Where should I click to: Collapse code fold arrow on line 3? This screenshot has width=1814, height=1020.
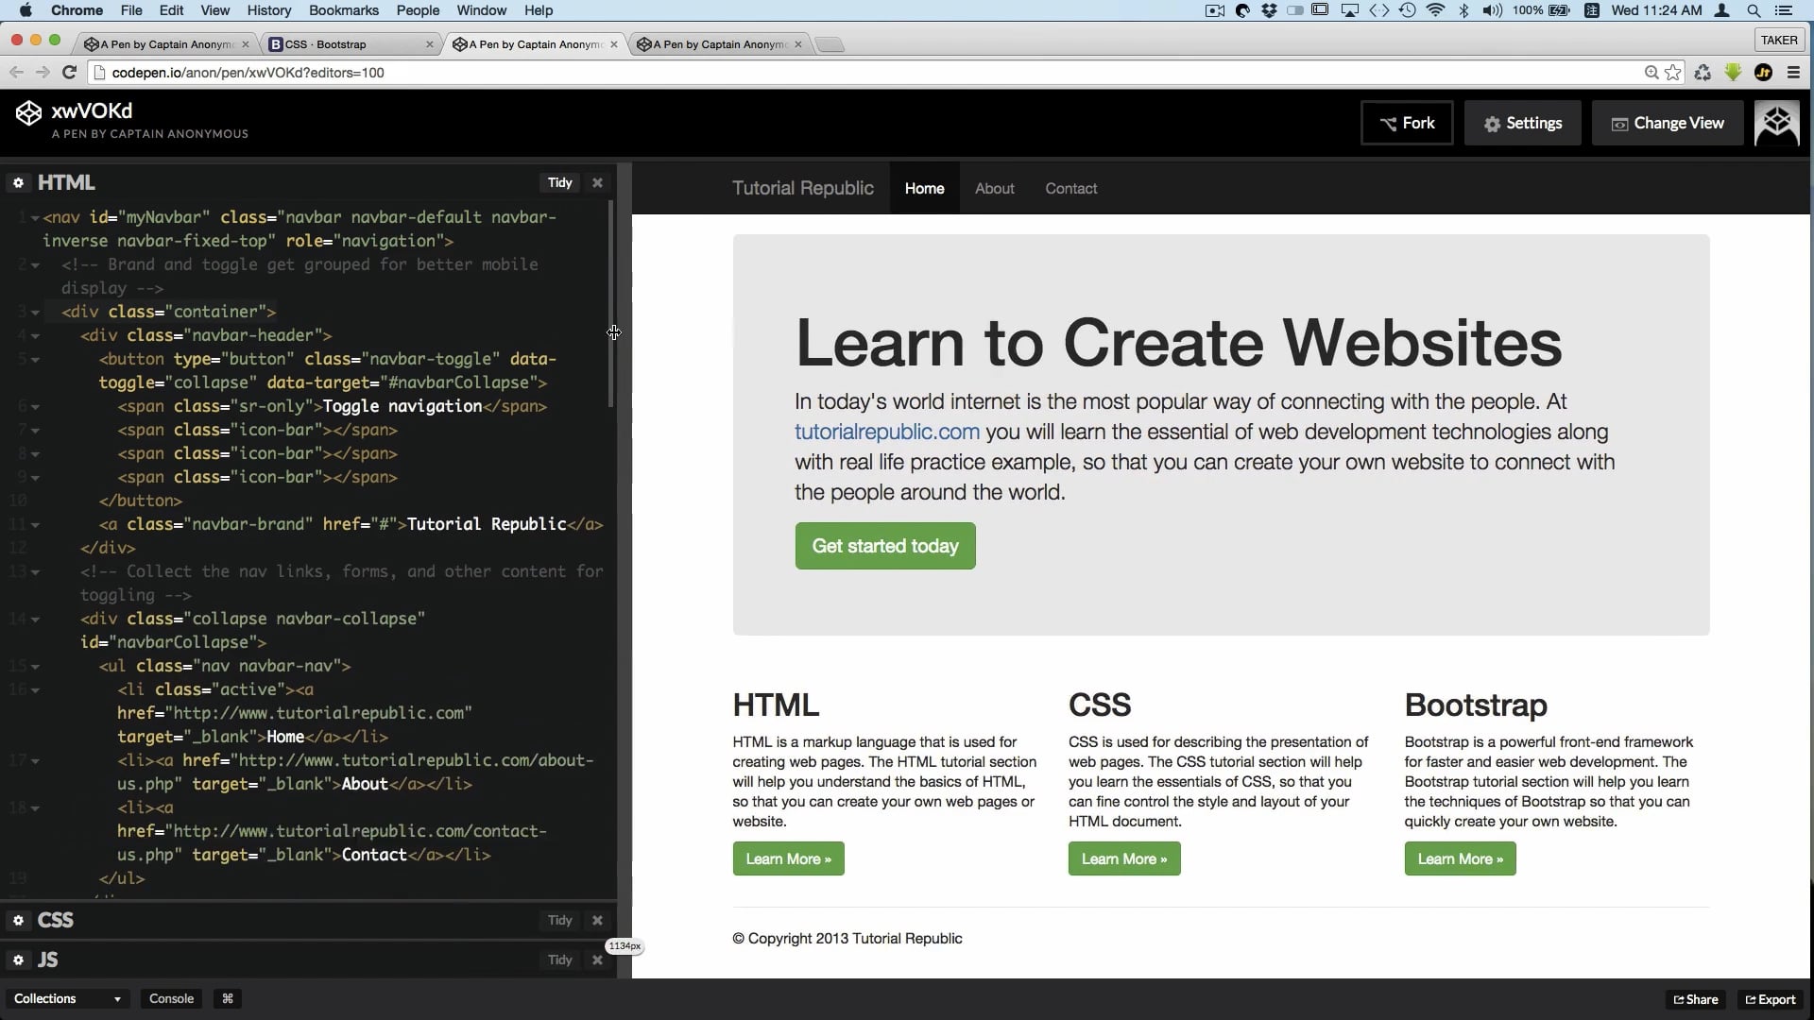35,313
